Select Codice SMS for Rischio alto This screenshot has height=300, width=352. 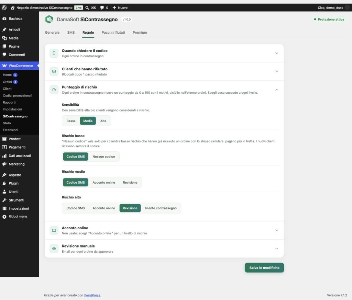[76, 208]
